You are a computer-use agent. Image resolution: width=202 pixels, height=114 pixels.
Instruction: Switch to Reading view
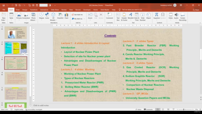168,110
